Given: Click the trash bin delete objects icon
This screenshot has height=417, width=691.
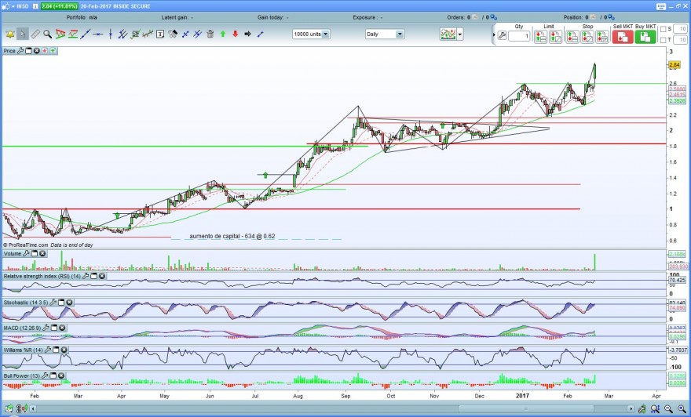Looking at the screenshot, I should pyautogui.click(x=210, y=34).
